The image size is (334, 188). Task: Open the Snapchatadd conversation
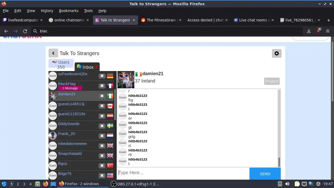click(x=70, y=154)
